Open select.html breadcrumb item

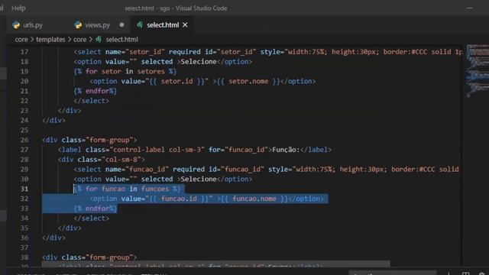pos(121,40)
